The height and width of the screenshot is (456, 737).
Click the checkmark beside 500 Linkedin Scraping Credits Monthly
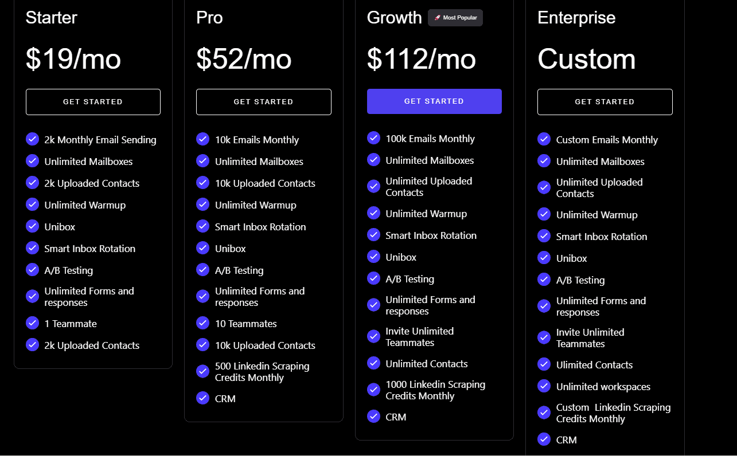point(202,371)
